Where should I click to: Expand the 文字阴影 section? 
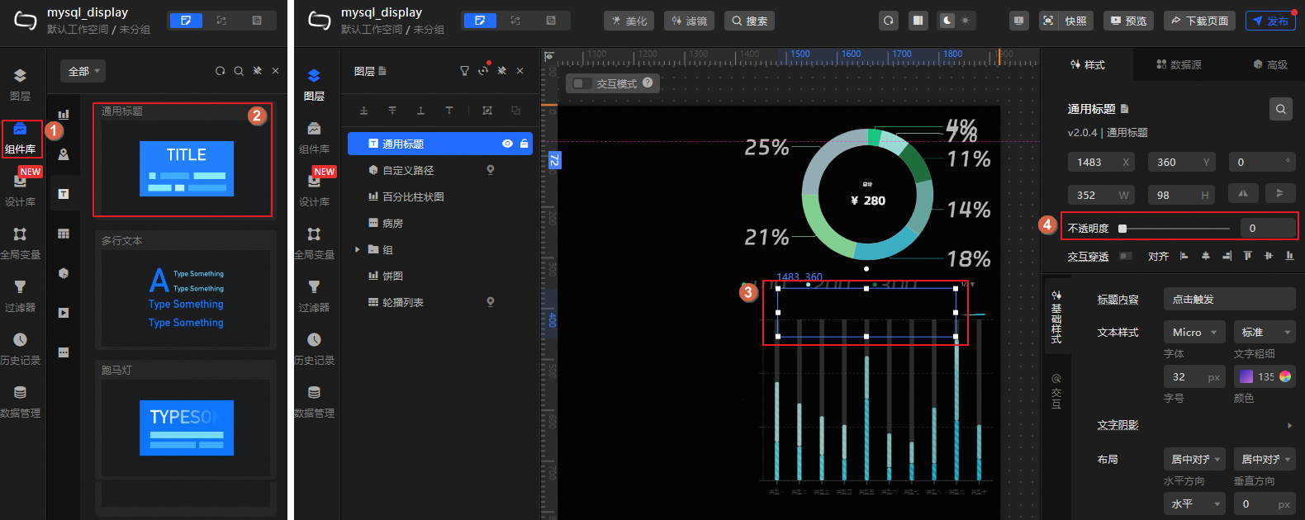pyautogui.click(x=1289, y=425)
